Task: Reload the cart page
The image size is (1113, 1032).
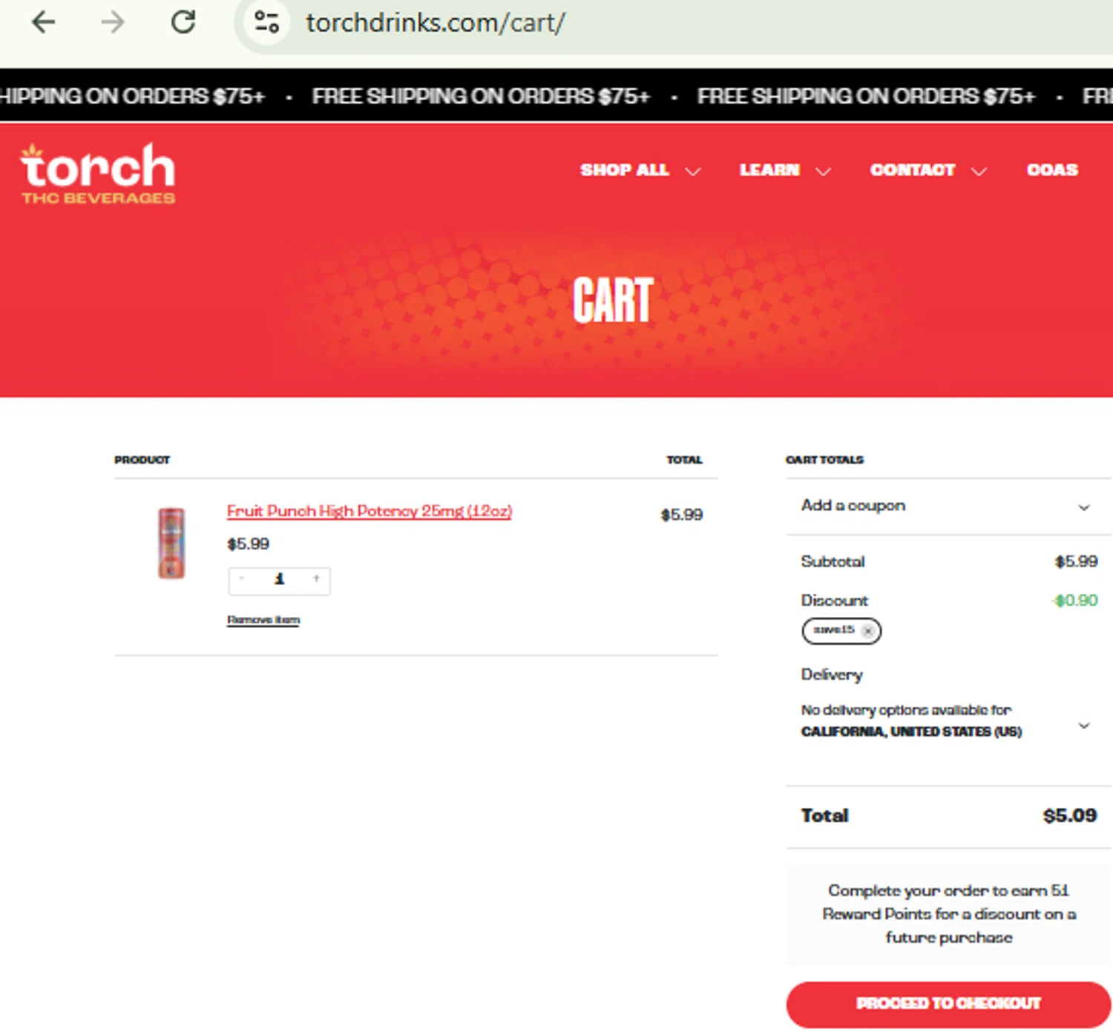Action: pyautogui.click(x=183, y=22)
